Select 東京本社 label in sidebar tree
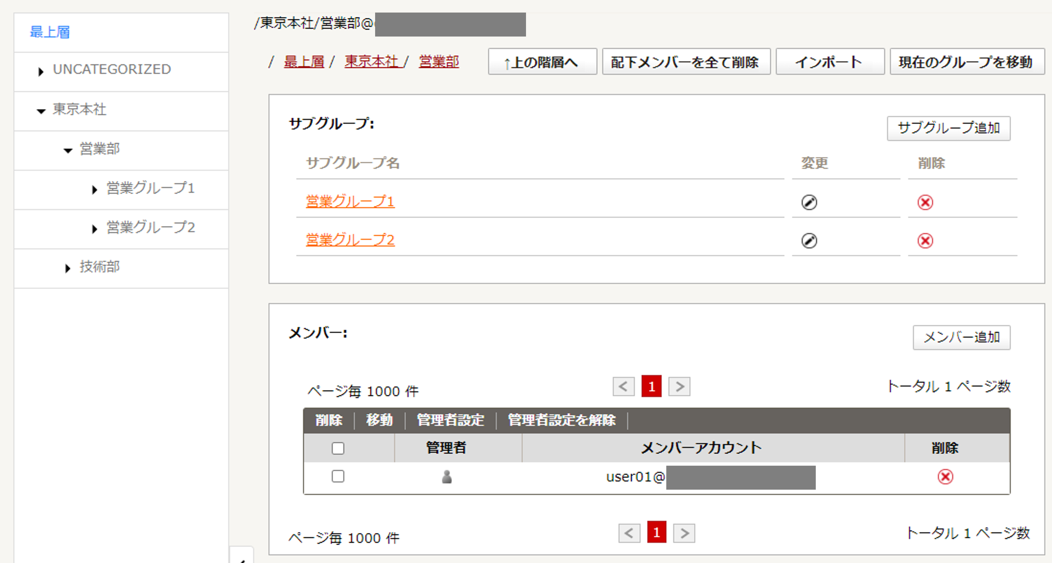1052x563 pixels. tap(80, 109)
